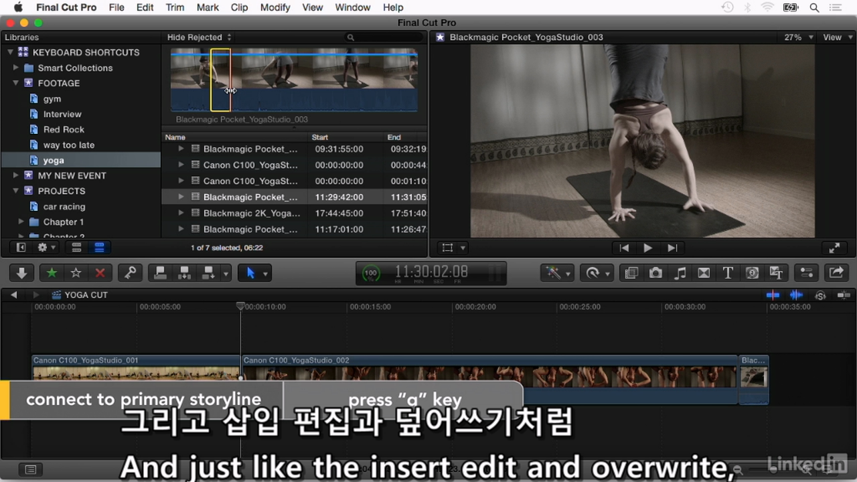Click the browser search field

[384, 37]
